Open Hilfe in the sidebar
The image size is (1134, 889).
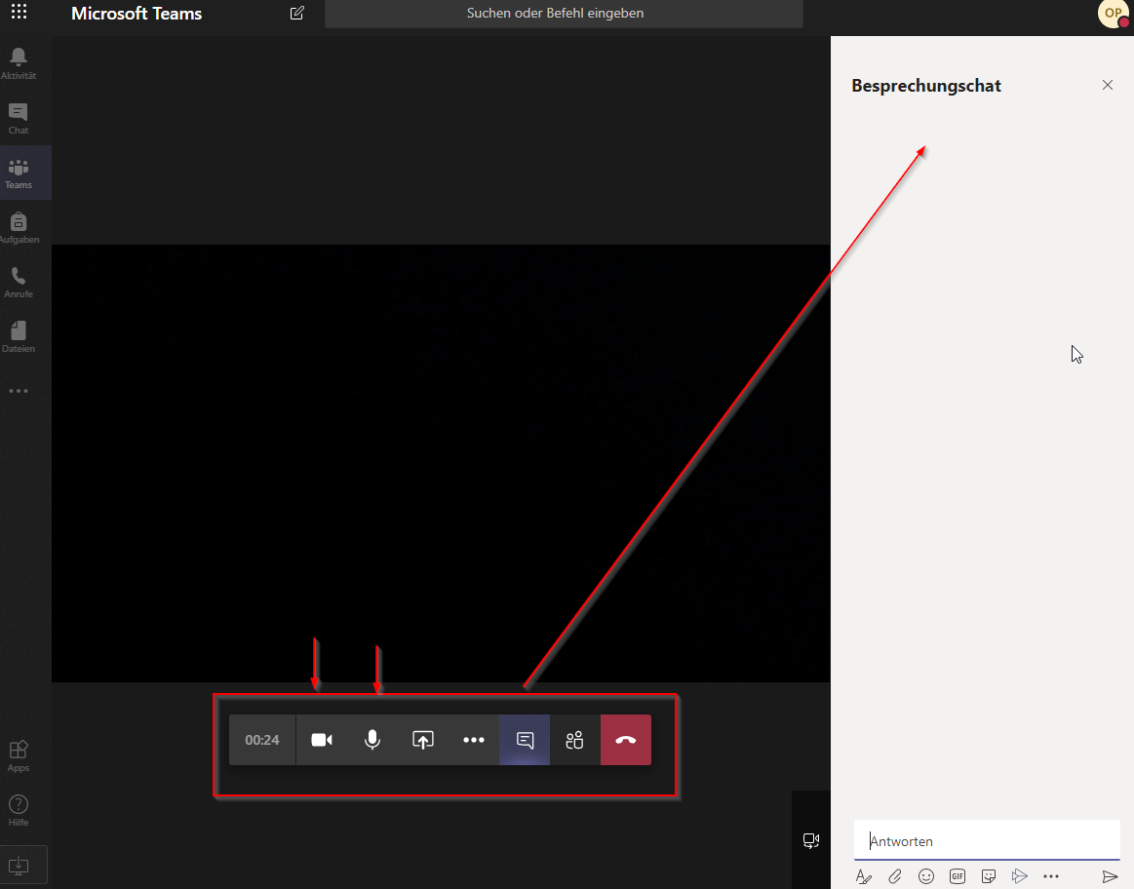tap(19, 810)
